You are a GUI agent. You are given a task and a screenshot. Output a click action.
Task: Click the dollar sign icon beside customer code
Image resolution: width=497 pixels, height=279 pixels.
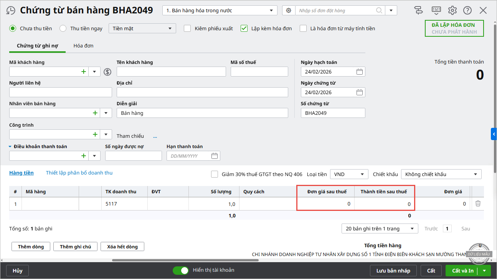point(107,72)
